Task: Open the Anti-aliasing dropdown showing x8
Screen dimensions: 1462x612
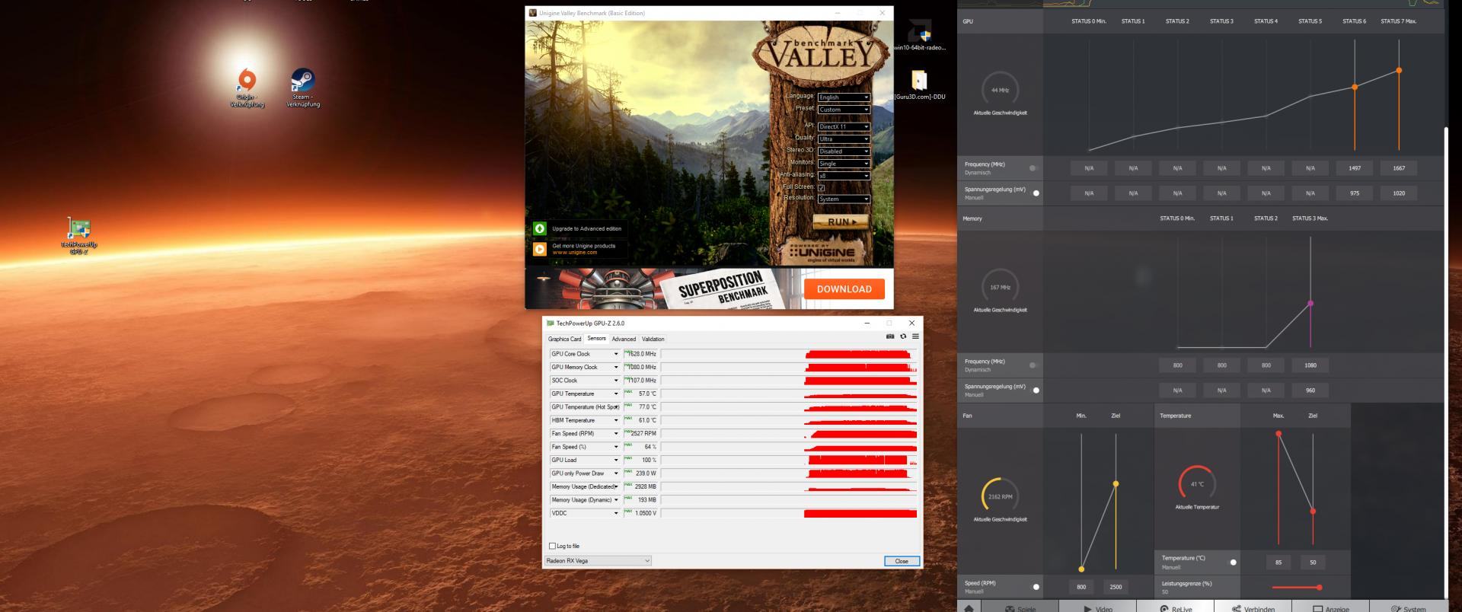Action: pyautogui.click(x=843, y=176)
